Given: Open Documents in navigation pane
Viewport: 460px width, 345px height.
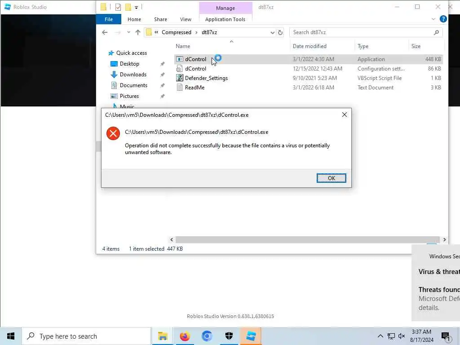Looking at the screenshot, I should tap(133, 85).
